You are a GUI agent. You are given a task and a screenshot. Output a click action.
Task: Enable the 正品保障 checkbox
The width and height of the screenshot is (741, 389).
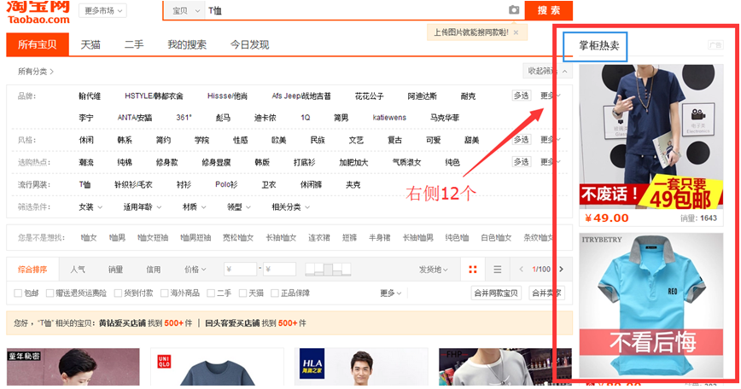pyautogui.click(x=275, y=293)
